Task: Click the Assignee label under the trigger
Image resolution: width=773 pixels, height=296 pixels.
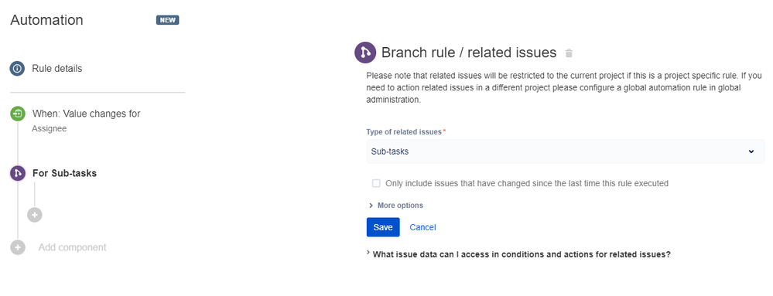Action: tap(50, 129)
